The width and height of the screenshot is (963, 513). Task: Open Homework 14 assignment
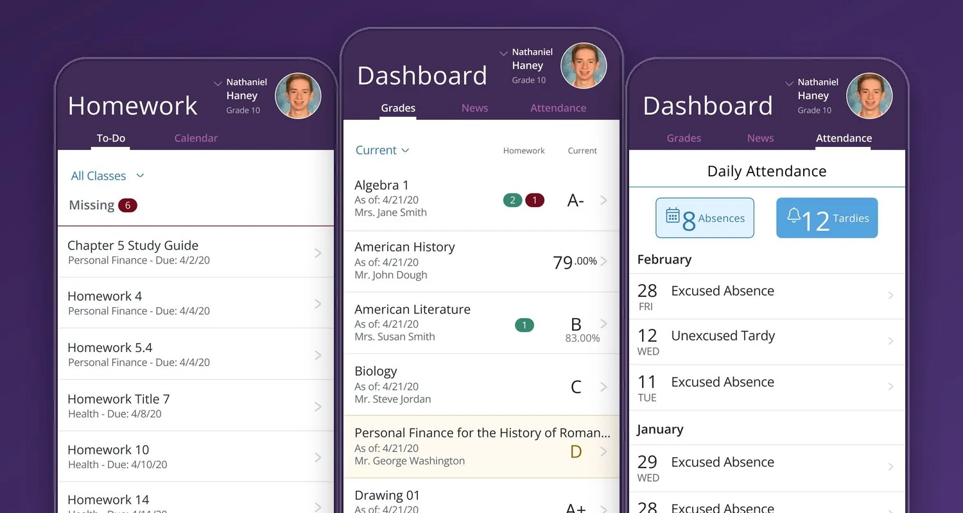tap(196, 498)
